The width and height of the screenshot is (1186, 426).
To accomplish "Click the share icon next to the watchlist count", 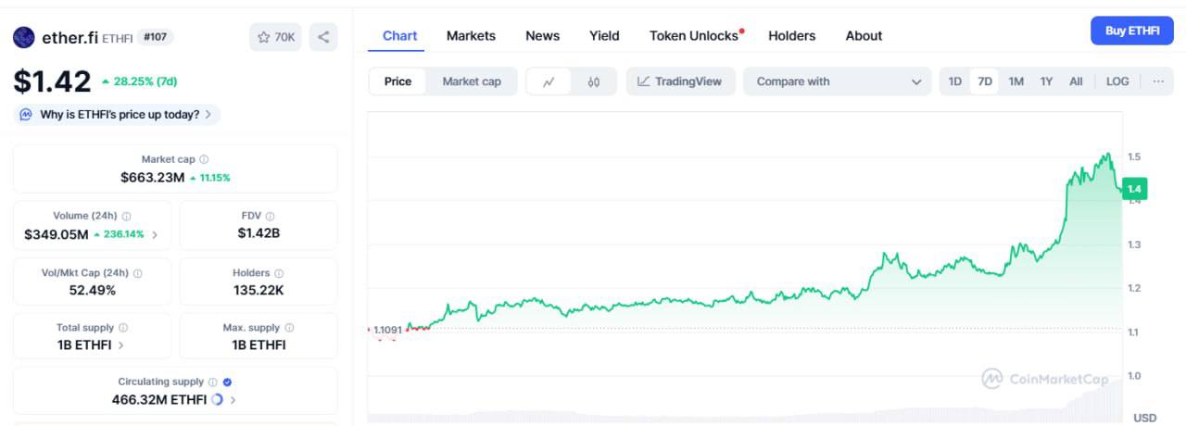I will [x=323, y=37].
